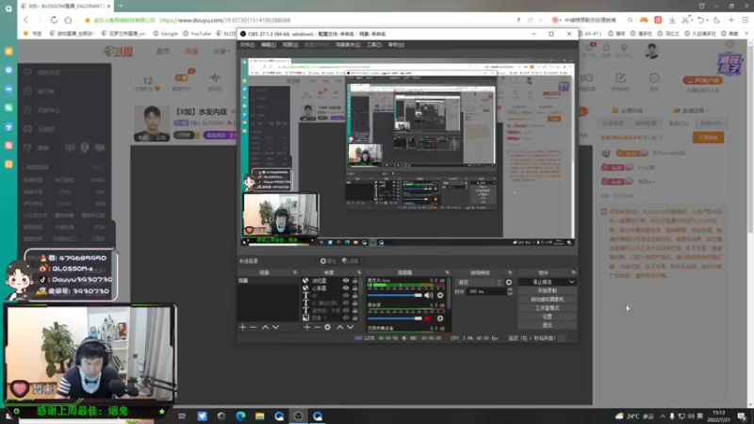Go back in the browser toolbar

pyautogui.click(x=26, y=20)
